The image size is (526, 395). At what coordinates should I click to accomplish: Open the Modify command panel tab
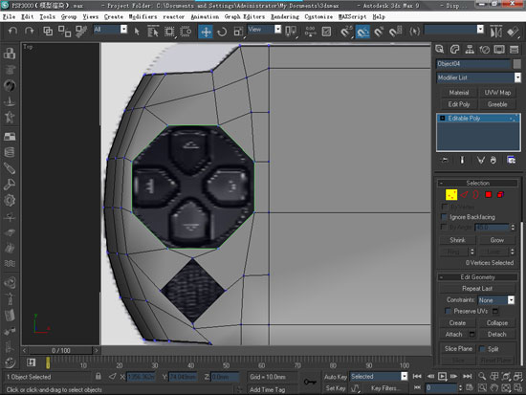pyautogui.click(x=454, y=50)
